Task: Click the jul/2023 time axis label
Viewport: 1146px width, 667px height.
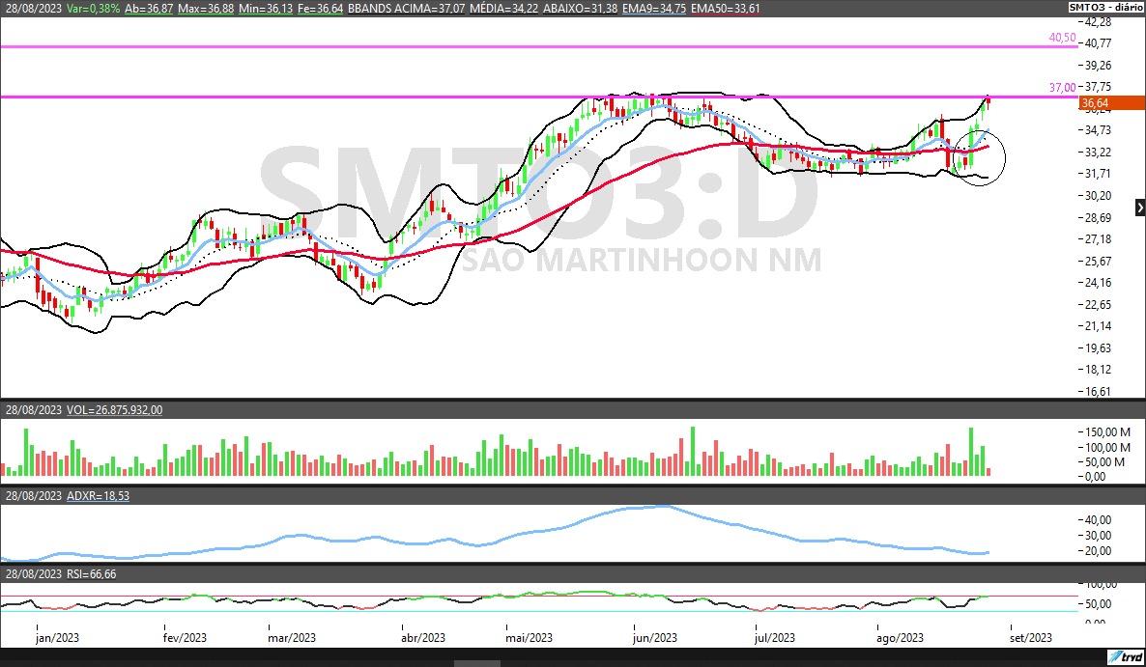Action: pos(775,638)
